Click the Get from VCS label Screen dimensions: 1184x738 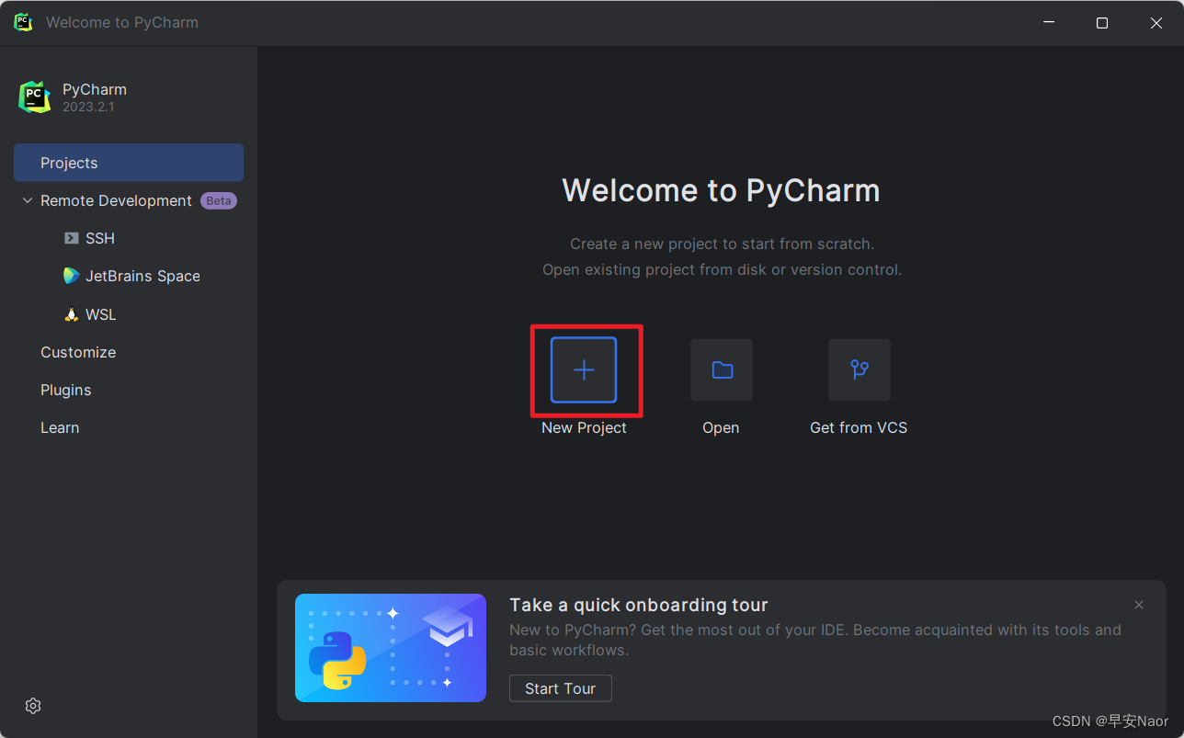point(859,428)
